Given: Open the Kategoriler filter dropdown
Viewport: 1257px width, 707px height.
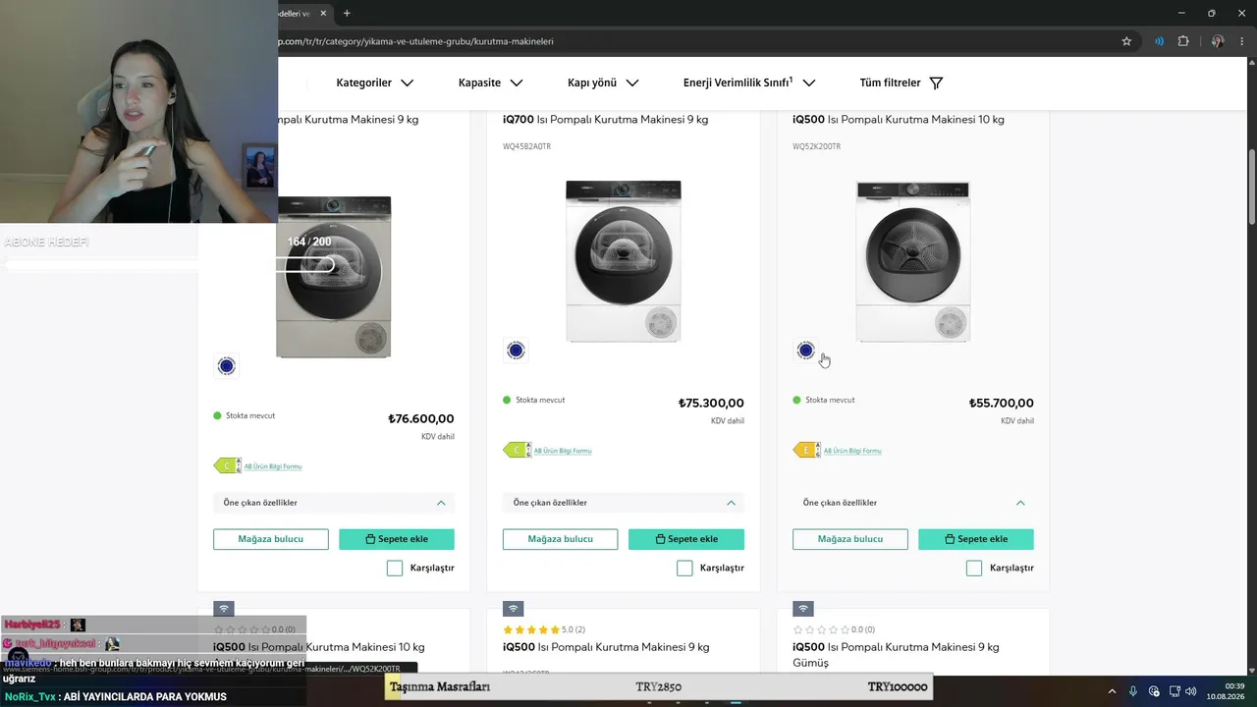Looking at the screenshot, I should pos(374,82).
